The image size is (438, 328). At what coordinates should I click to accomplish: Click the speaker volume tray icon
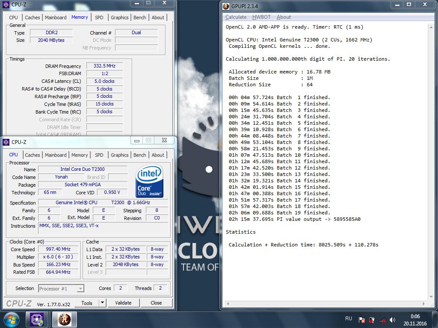click(393, 320)
